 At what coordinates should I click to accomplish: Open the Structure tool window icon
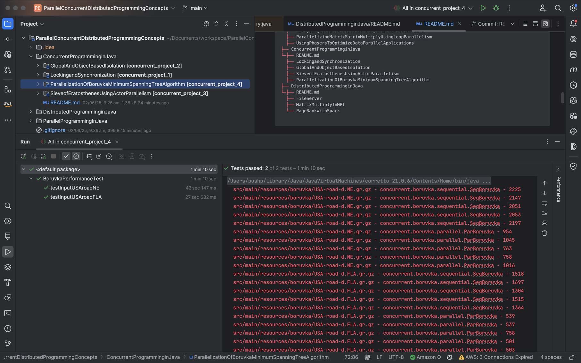[x=8, y=89]
